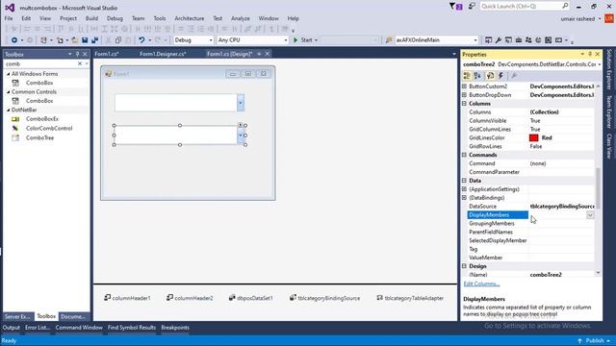616x346 pixels.
Task: Collapse the Common Controls toolbox group
Action: point(9,92)
